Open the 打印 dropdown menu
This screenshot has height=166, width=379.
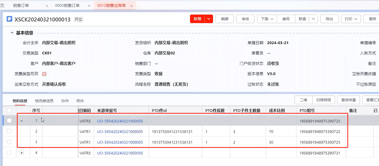pos(353,19)
